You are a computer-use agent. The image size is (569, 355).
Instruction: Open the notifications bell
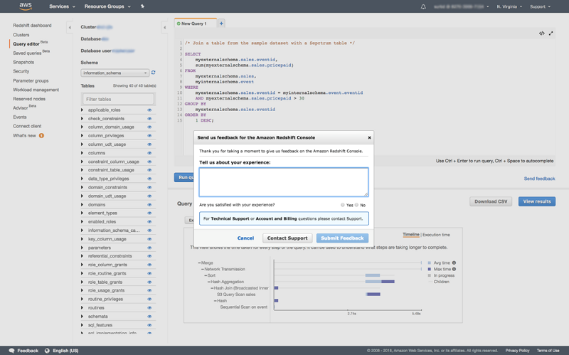click(x=423, y=6)
